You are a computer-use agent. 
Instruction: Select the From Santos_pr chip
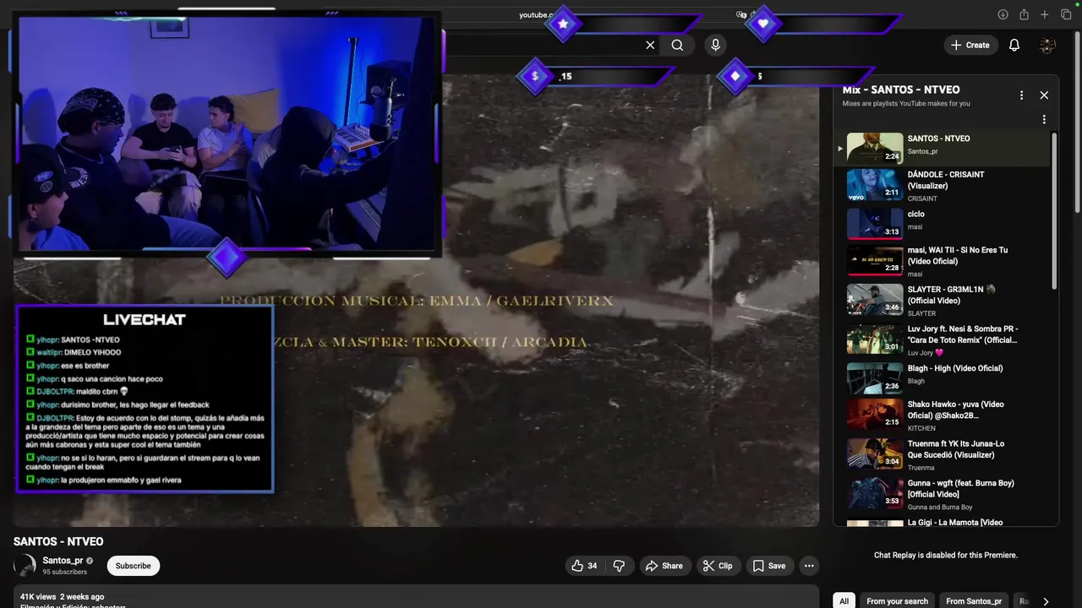(x=974, y=601)
